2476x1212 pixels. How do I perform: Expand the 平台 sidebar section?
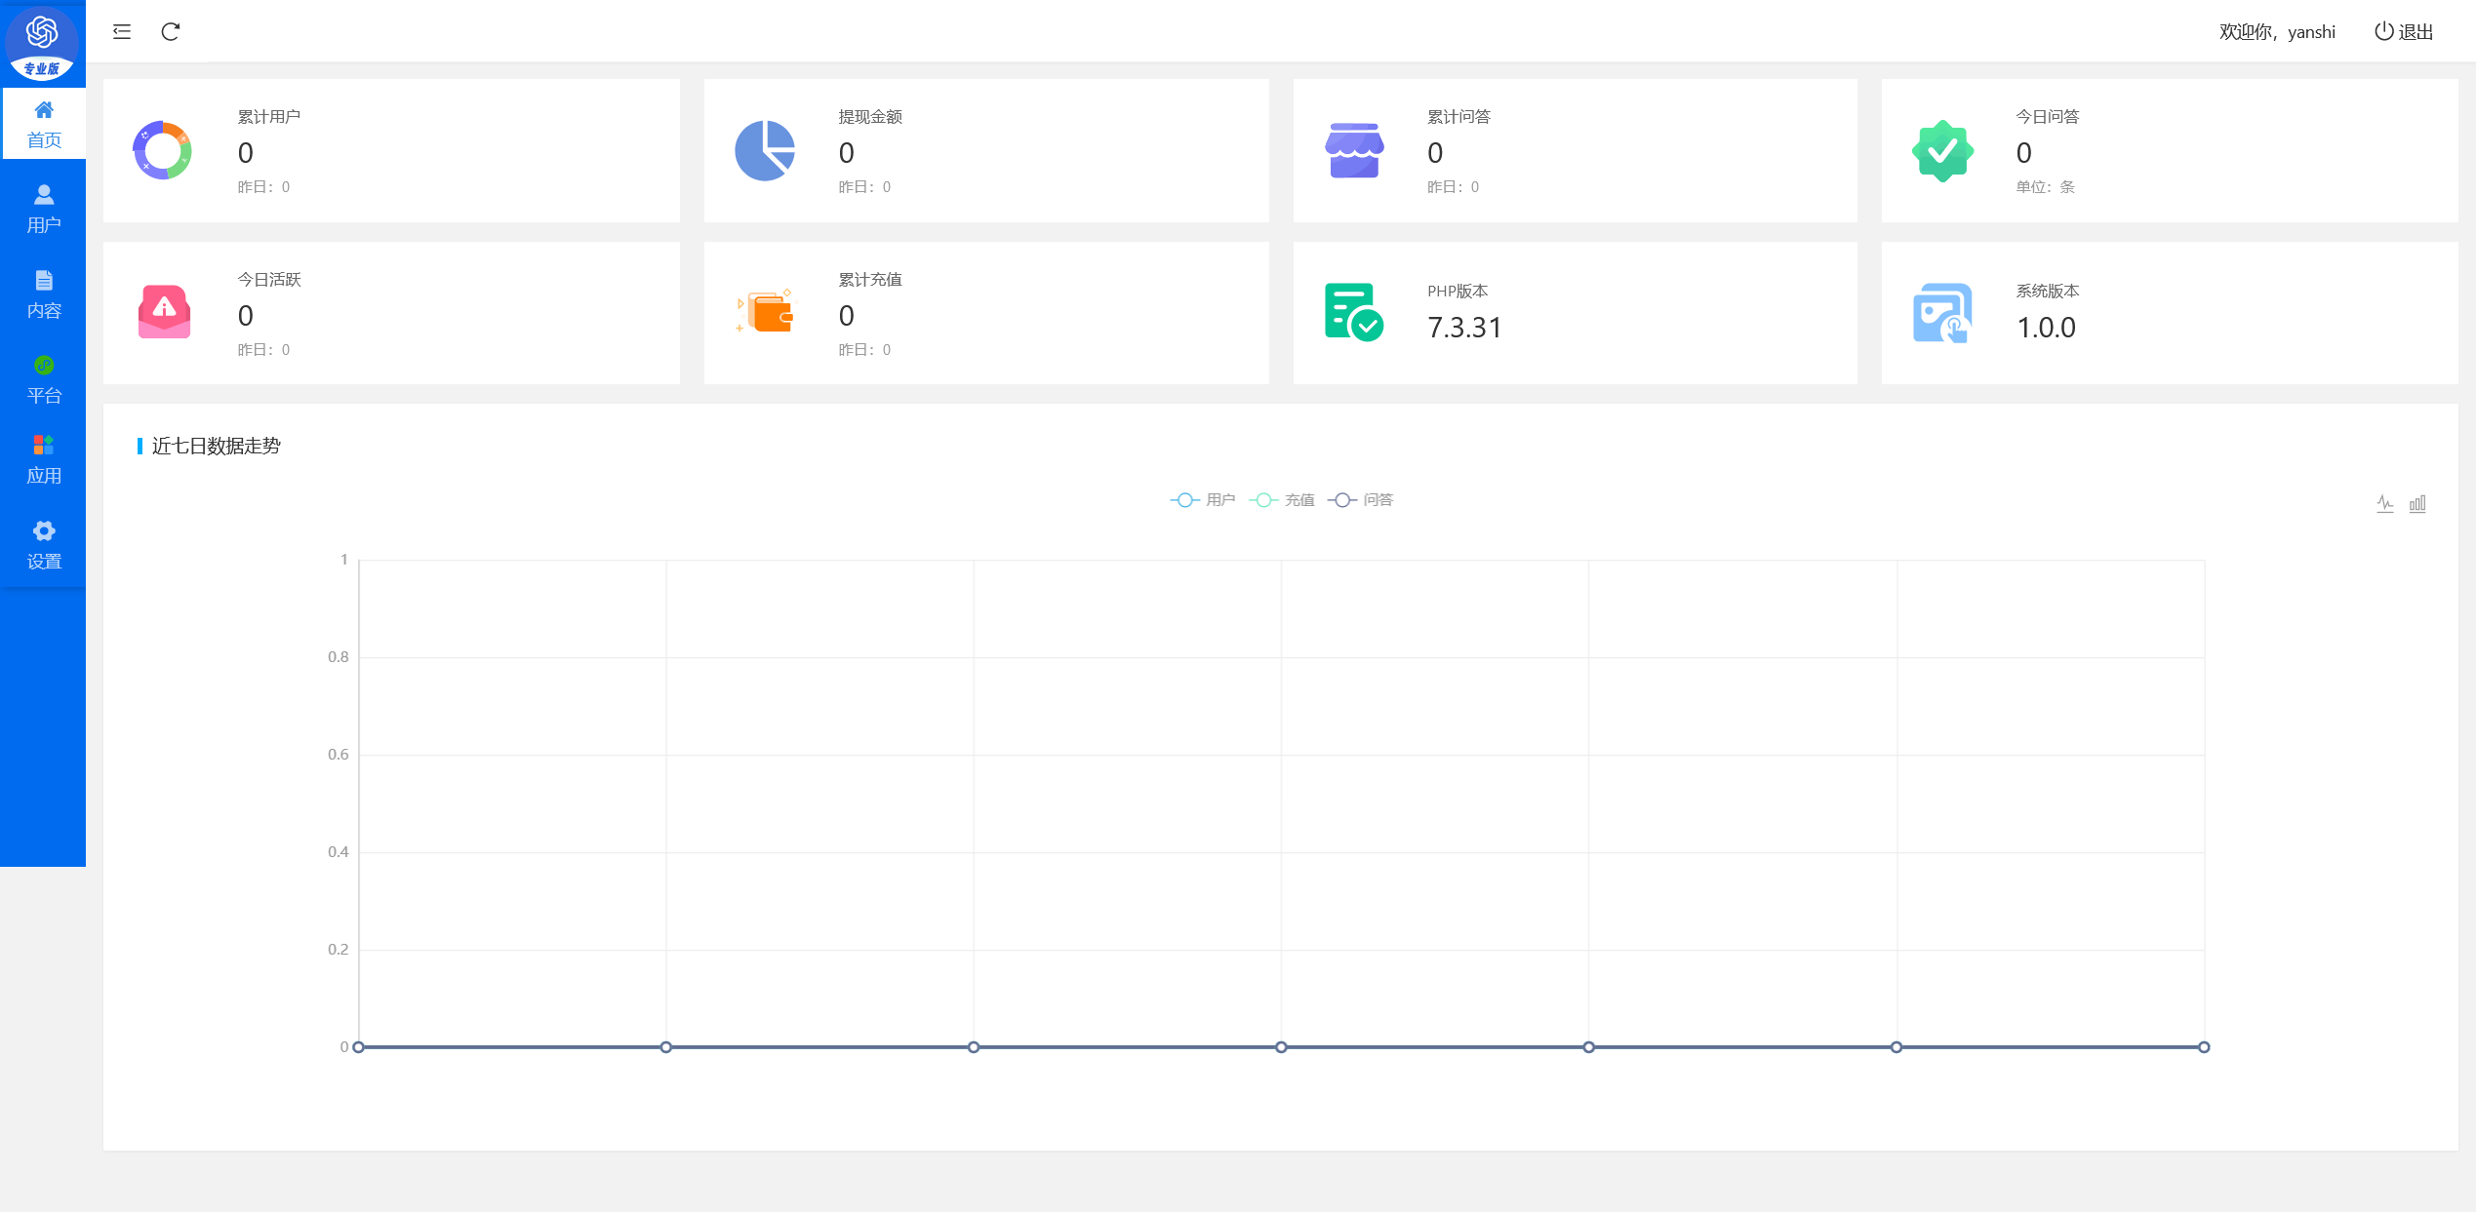[x=43, y=379]
